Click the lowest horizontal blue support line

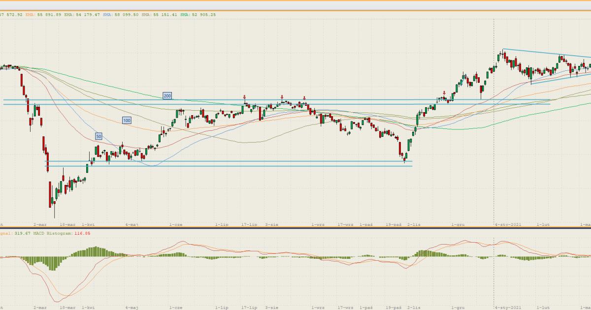pos(227,166)
